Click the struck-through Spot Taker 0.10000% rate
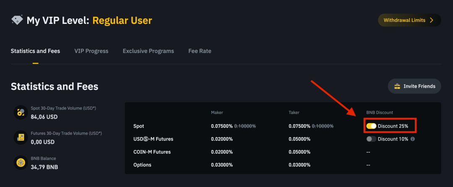 (x=323, y=126)
